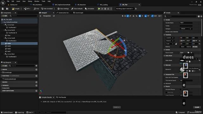203x114 pixels.
Task: Choose the Scale tool in viewport
Action: coord(130,16)
